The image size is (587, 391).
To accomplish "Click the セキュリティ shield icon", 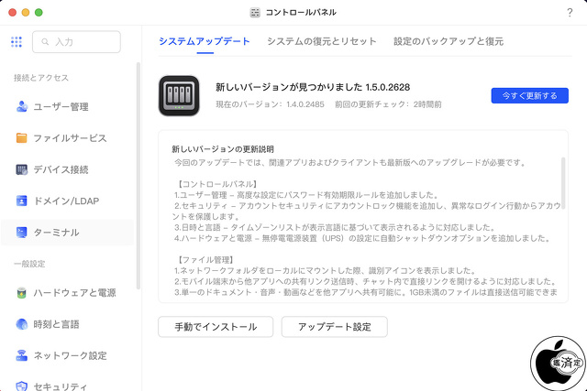I will [x=22, y=386].
